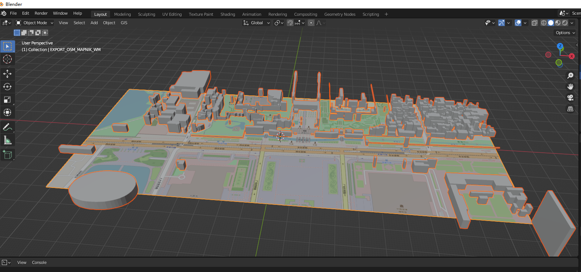
Task: Set selection mode to Invert
Action: click(x=38, y=33)
